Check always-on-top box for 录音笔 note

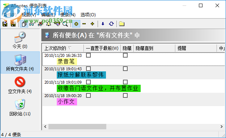[x=88, y=55]
